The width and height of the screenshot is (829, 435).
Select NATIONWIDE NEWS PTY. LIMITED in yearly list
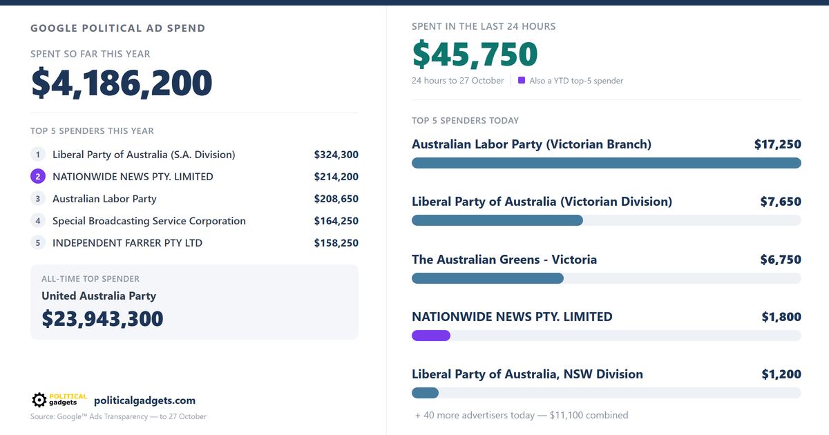[x=133, y=177]
